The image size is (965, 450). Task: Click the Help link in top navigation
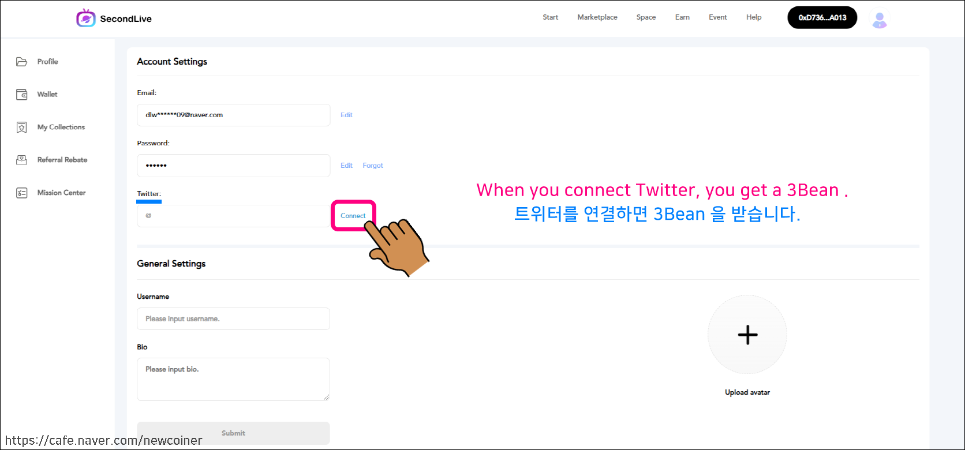click(753, 17)
